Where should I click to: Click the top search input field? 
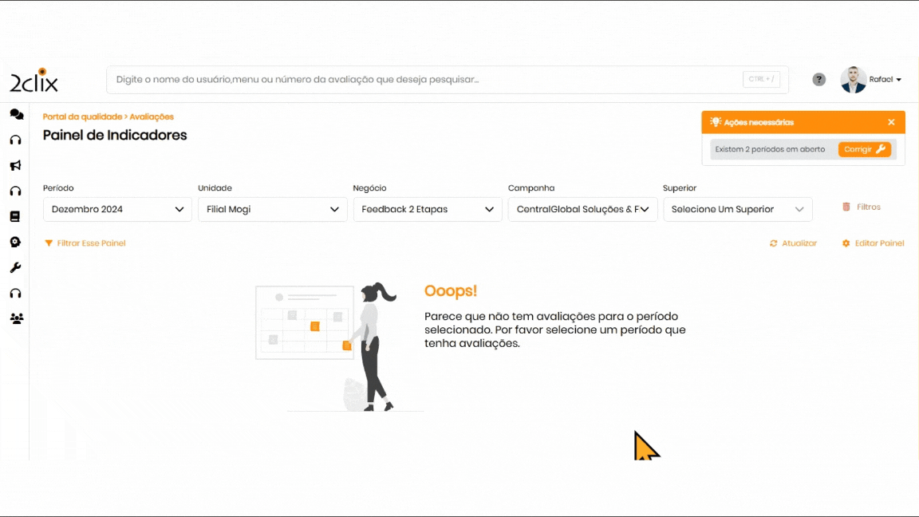click(x=427, y=80)
